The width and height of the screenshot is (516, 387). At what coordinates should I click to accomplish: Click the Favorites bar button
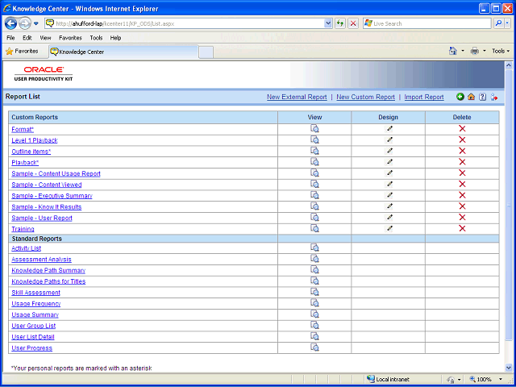pyautogui.click(x=22, y=52)
